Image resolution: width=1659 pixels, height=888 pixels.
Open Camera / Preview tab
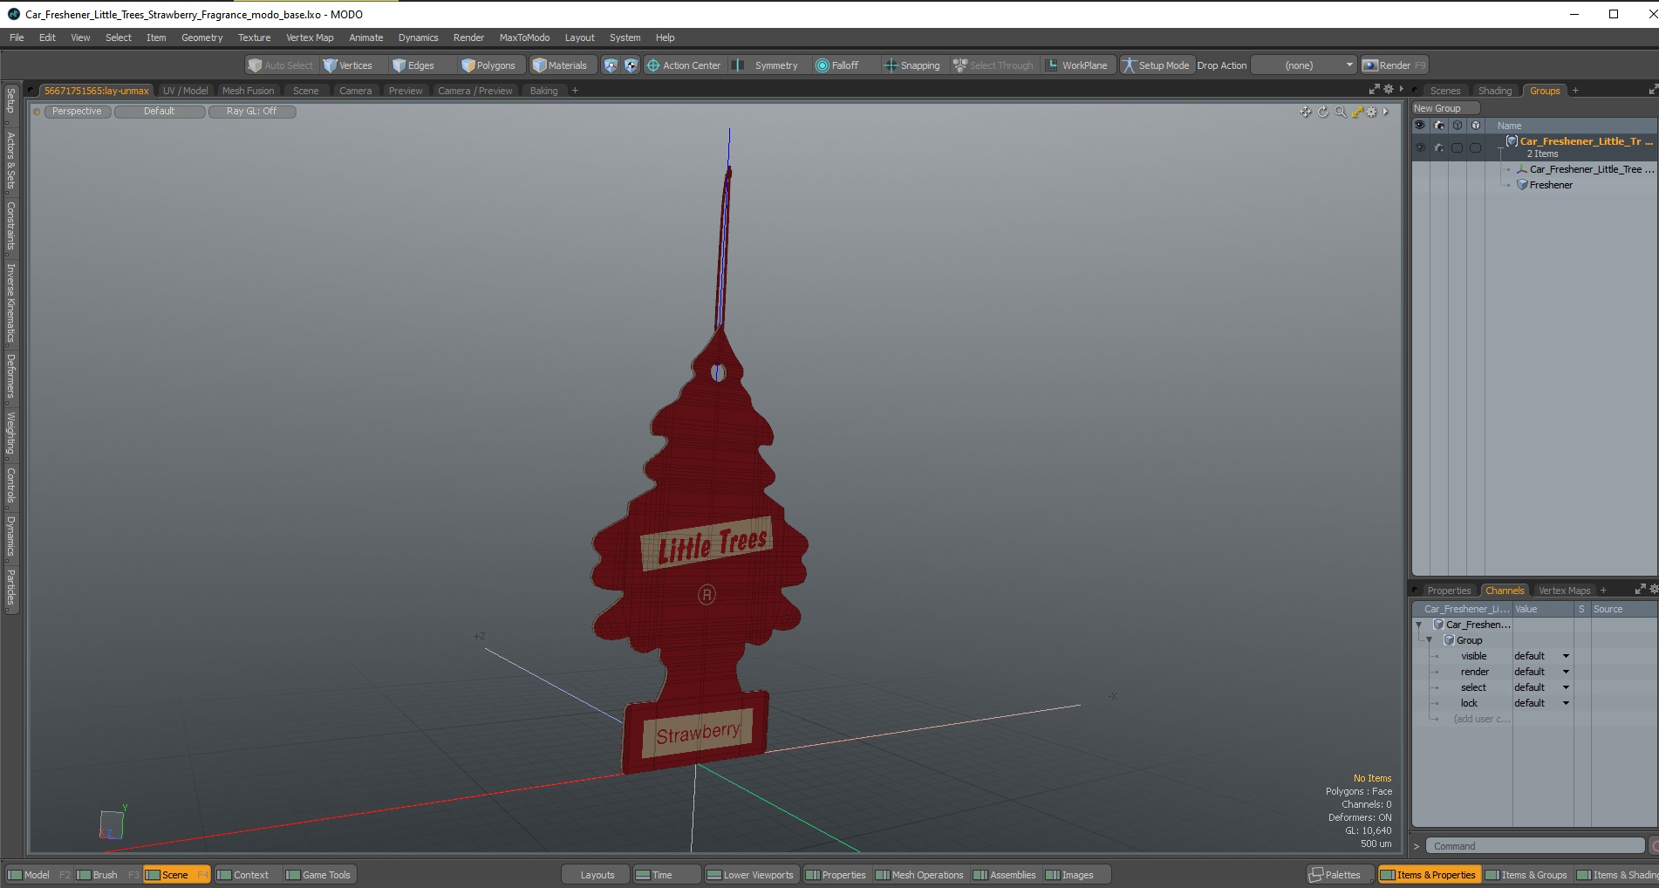point(474,91)
